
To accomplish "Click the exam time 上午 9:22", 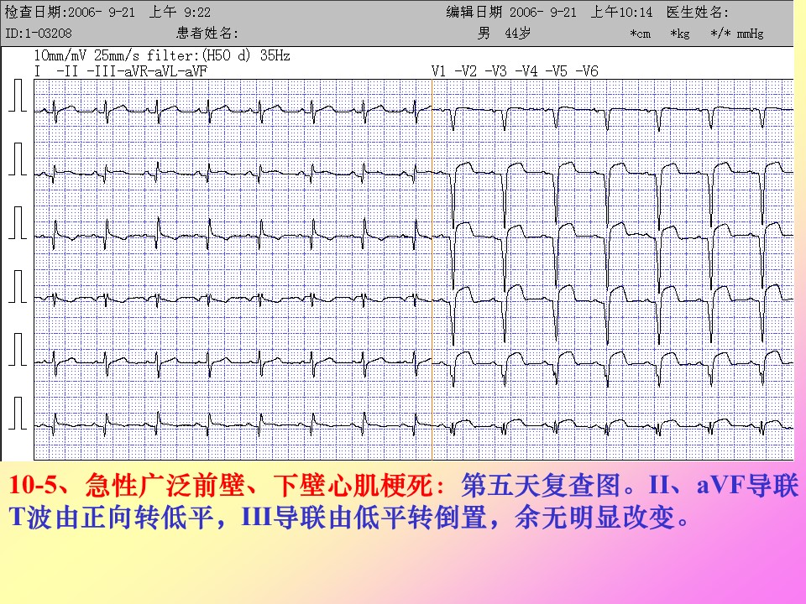I will point(180,12).
